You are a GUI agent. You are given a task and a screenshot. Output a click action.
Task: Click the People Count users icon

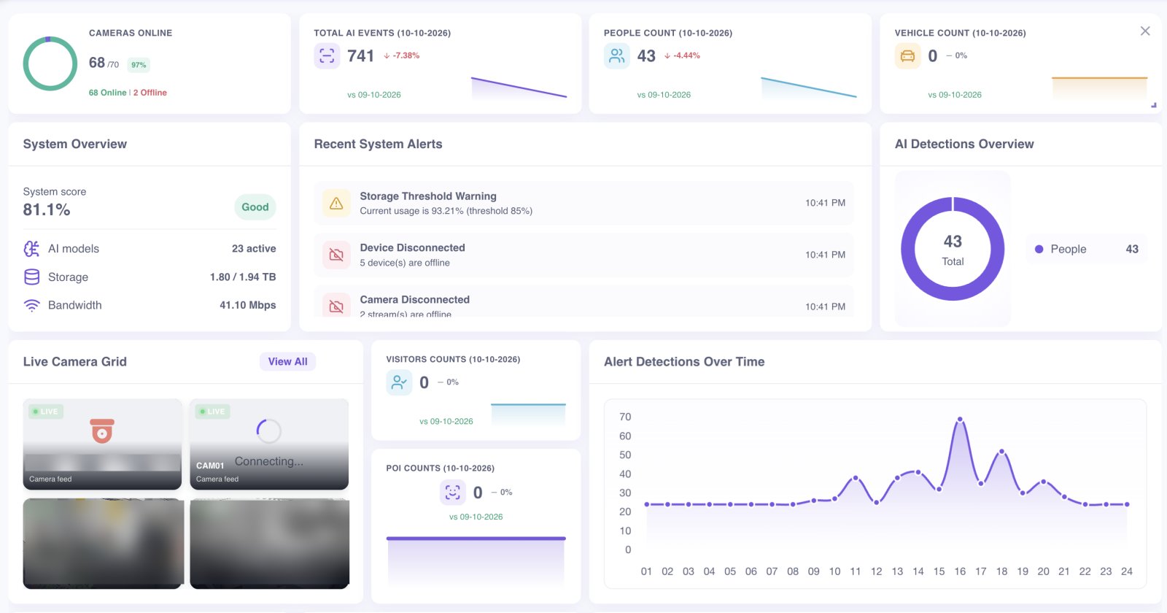tap(616, 56)
